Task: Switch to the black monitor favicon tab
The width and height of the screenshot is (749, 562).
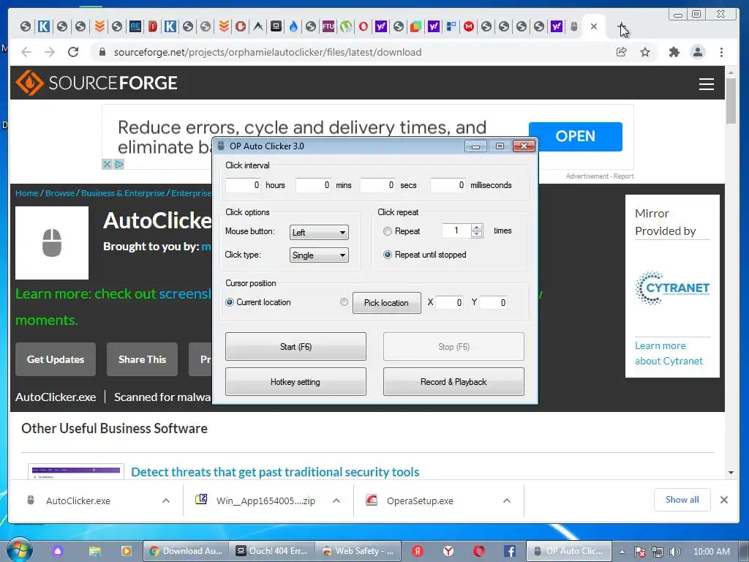Action: pyautogui.click(x=276, y=26)
